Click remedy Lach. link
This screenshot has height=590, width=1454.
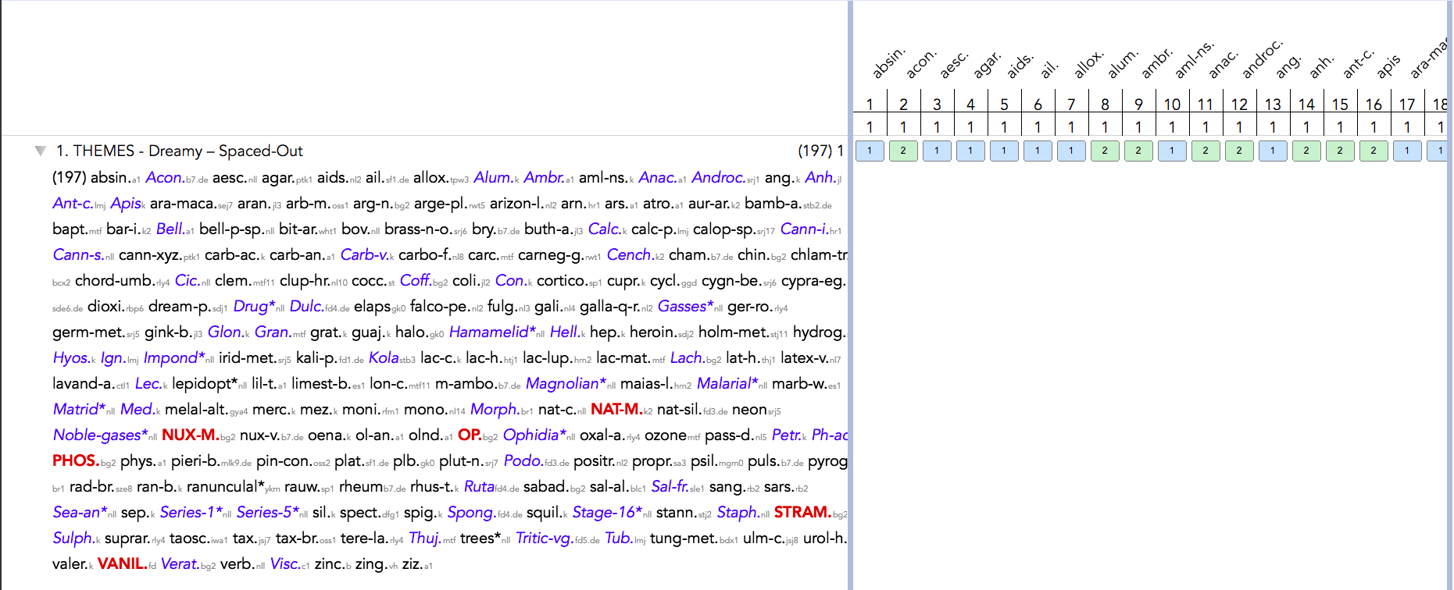click(x=688, y=357)
